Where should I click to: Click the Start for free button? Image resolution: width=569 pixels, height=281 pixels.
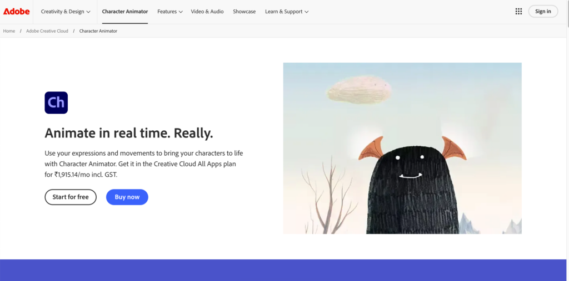click(x=71, y=197)
